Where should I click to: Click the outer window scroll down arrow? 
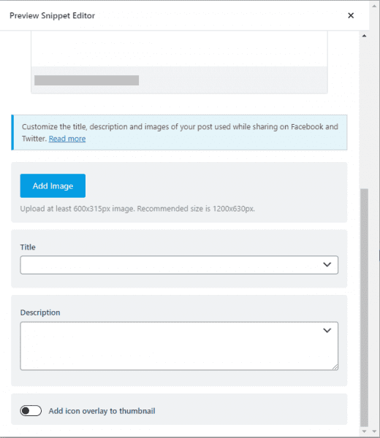tap(374, 431)
